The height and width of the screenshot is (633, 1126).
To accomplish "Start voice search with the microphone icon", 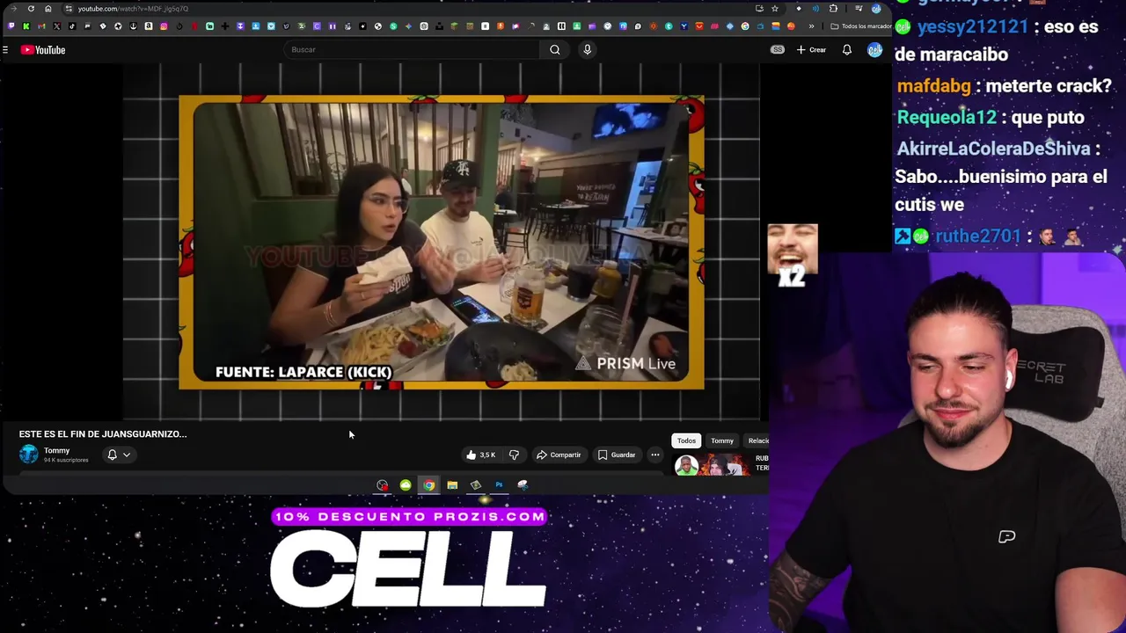I will pyautogui.click(x=587, y=49).
